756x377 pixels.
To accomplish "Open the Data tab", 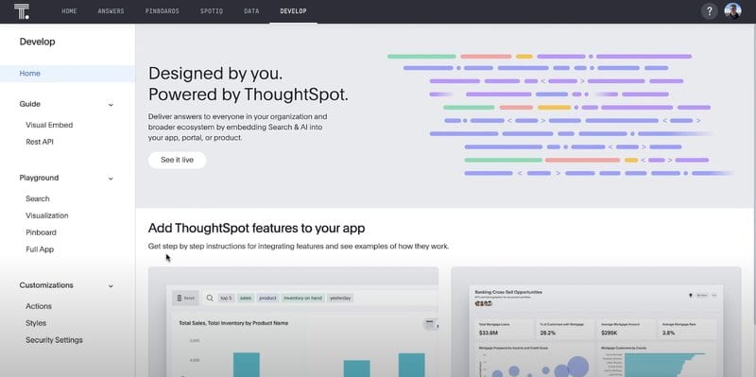I will point(251,11).
